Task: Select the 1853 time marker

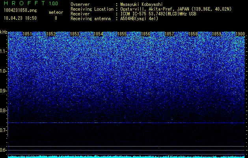Action: pos(75,34)
